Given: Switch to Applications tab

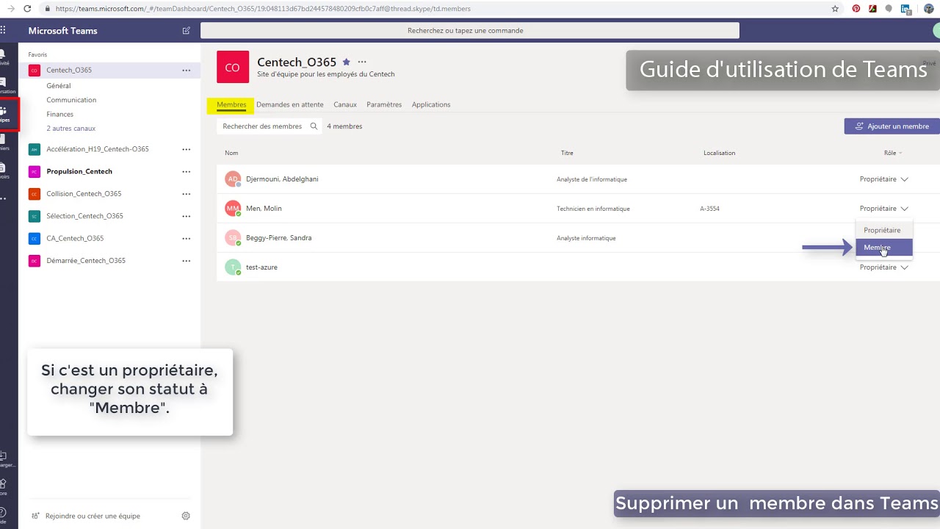Looking at the screenshot, I should coord(431,104).
